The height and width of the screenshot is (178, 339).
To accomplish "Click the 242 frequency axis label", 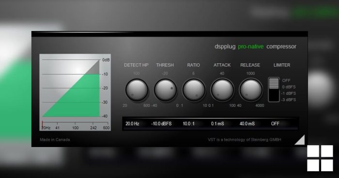I will pos(93,128).
